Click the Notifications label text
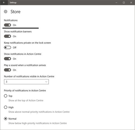Image resolution: width=135 pixels, height=130 pixels. click(x=11, y=20)
